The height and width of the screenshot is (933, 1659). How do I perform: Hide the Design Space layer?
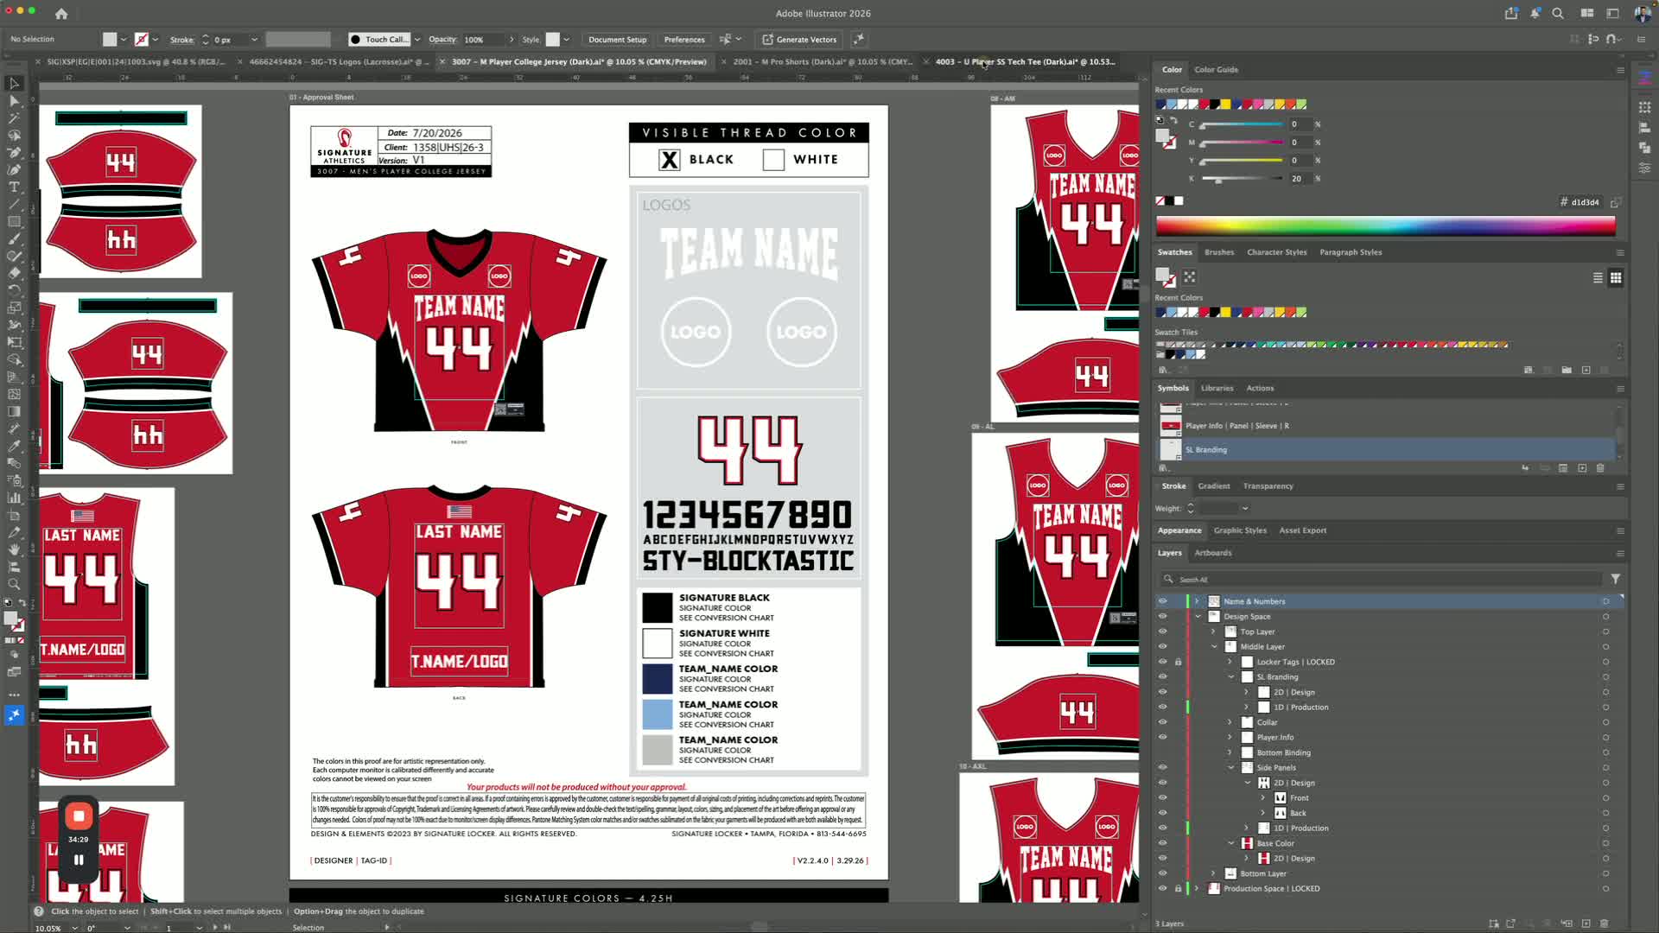click(1162, 617)
